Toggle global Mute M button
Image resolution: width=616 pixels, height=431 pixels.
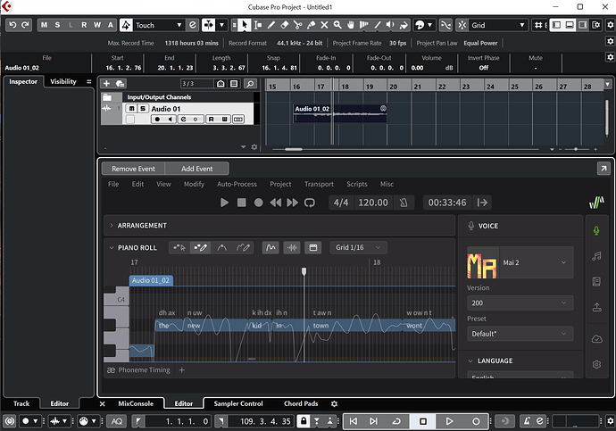click(44, 25)
